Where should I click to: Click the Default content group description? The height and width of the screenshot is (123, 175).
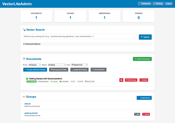[32, 106]
